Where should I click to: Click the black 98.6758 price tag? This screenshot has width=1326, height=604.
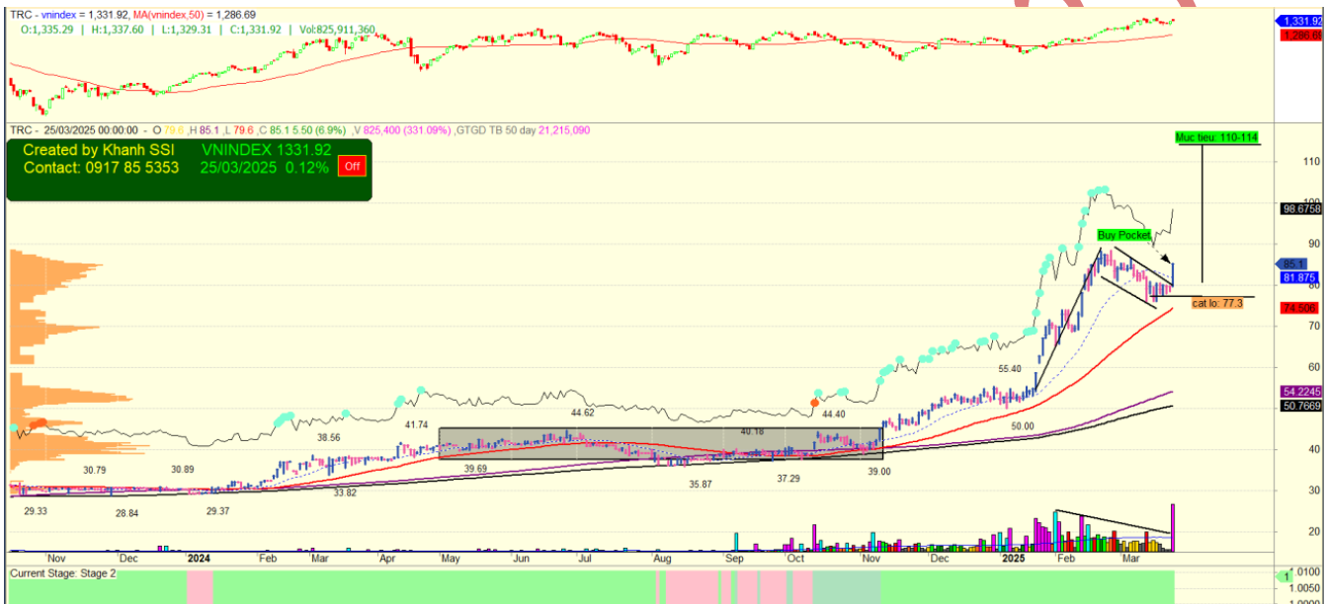(x=1300, y=208)
